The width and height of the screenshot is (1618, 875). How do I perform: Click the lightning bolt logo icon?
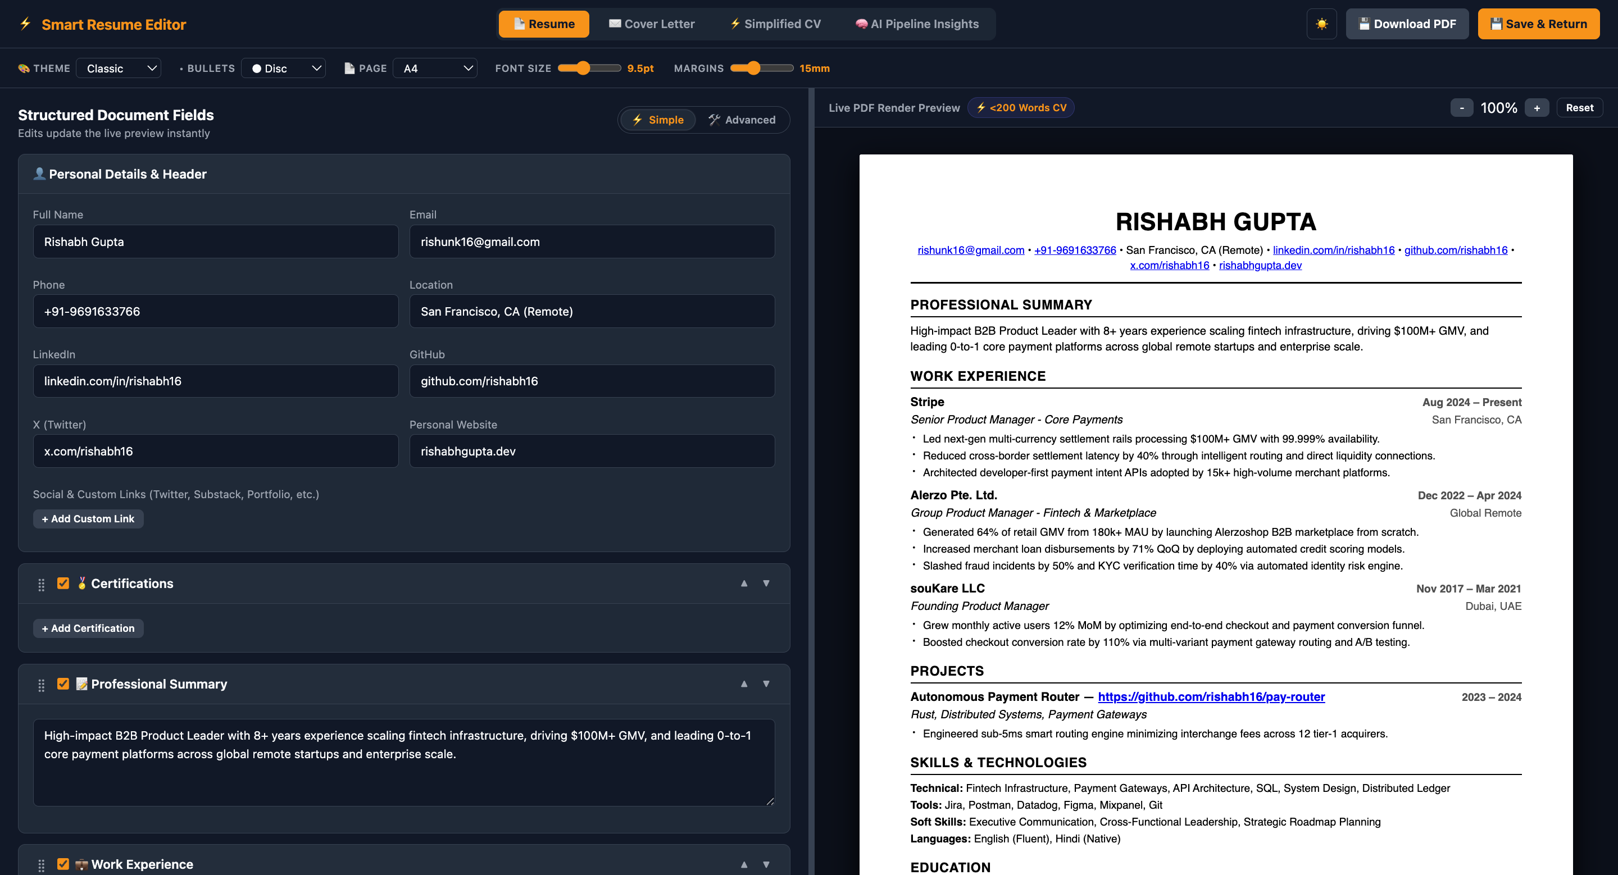25,24
